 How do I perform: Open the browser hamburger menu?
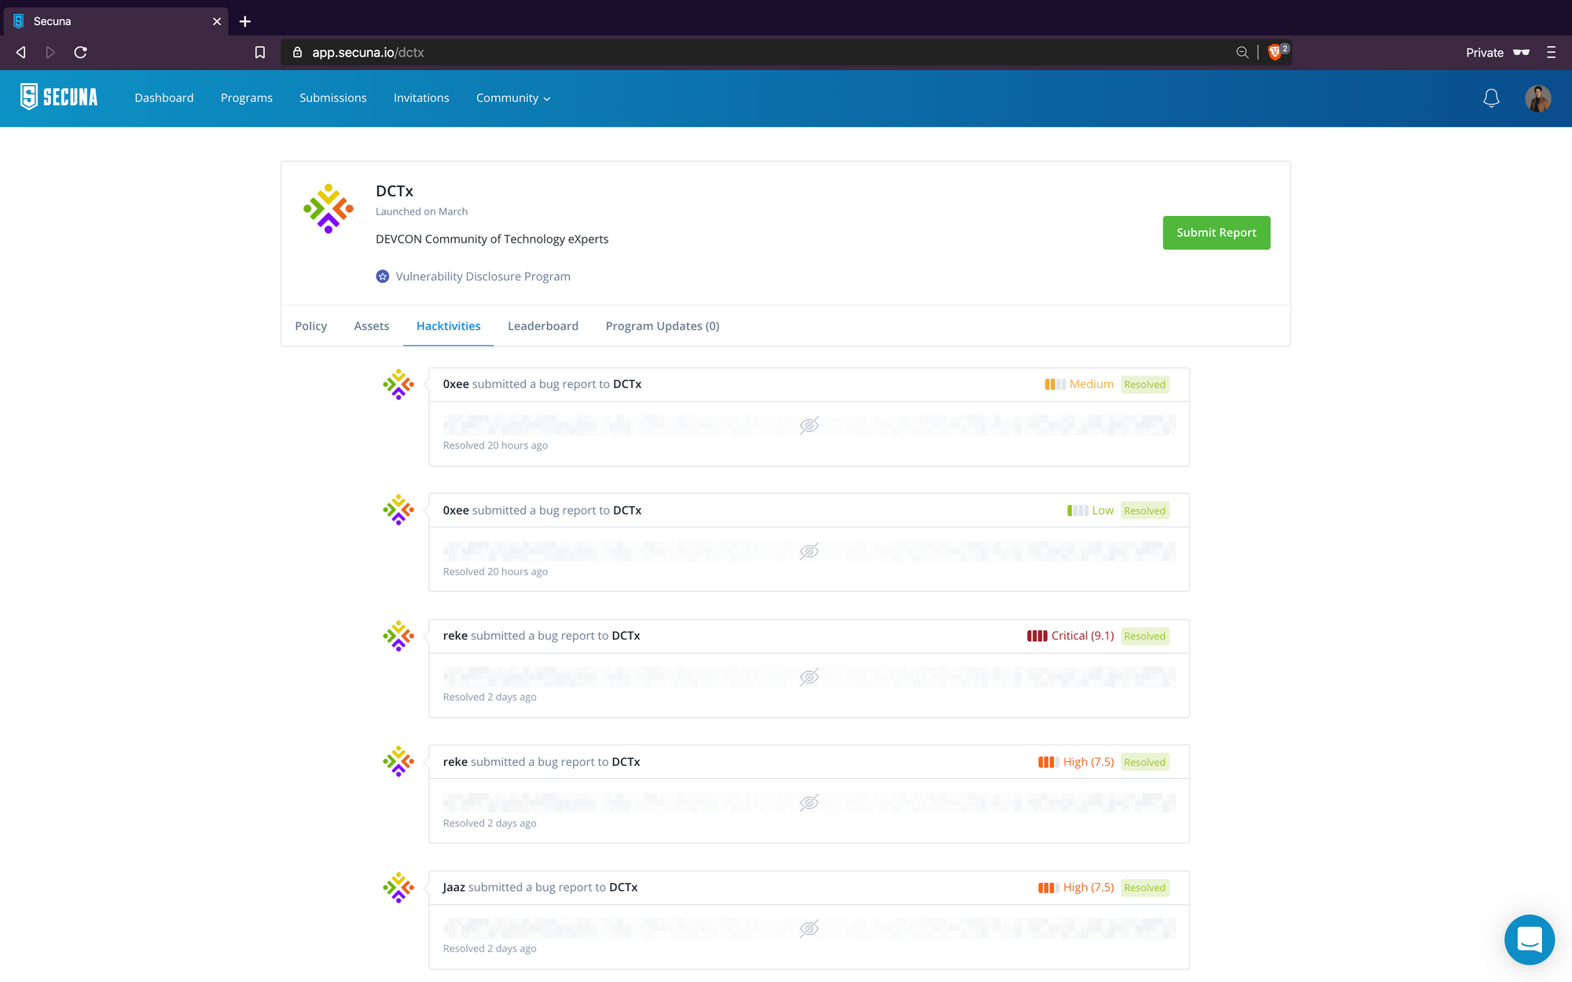tap(1551, 53)
